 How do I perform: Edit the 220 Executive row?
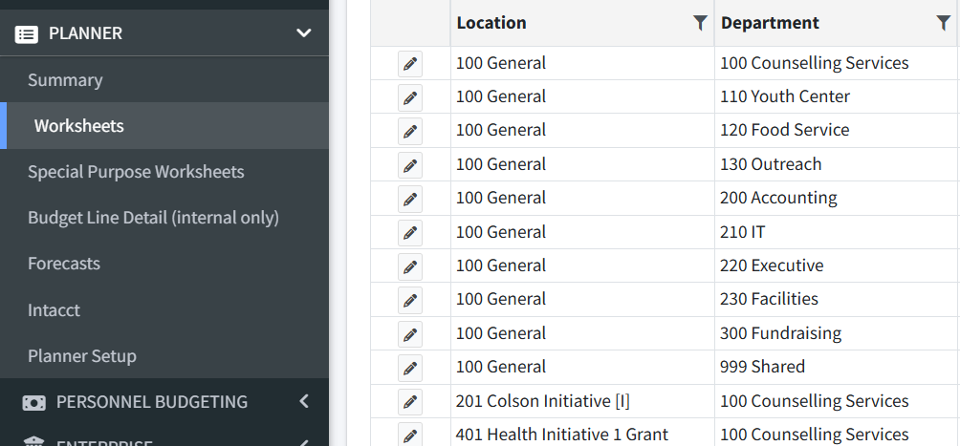[x=410, y=266]
